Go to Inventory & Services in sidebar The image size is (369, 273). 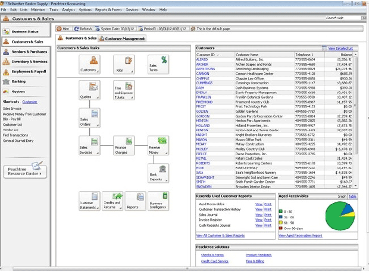coord(26,62)
